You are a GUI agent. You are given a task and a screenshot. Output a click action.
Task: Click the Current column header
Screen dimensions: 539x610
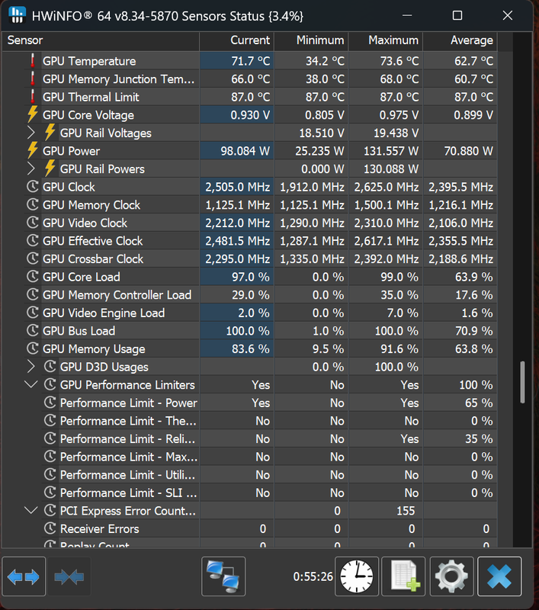pos(237,40)
